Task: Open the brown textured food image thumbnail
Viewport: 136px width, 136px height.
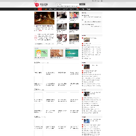Action: pyautogui.click(x=57, y=53)
